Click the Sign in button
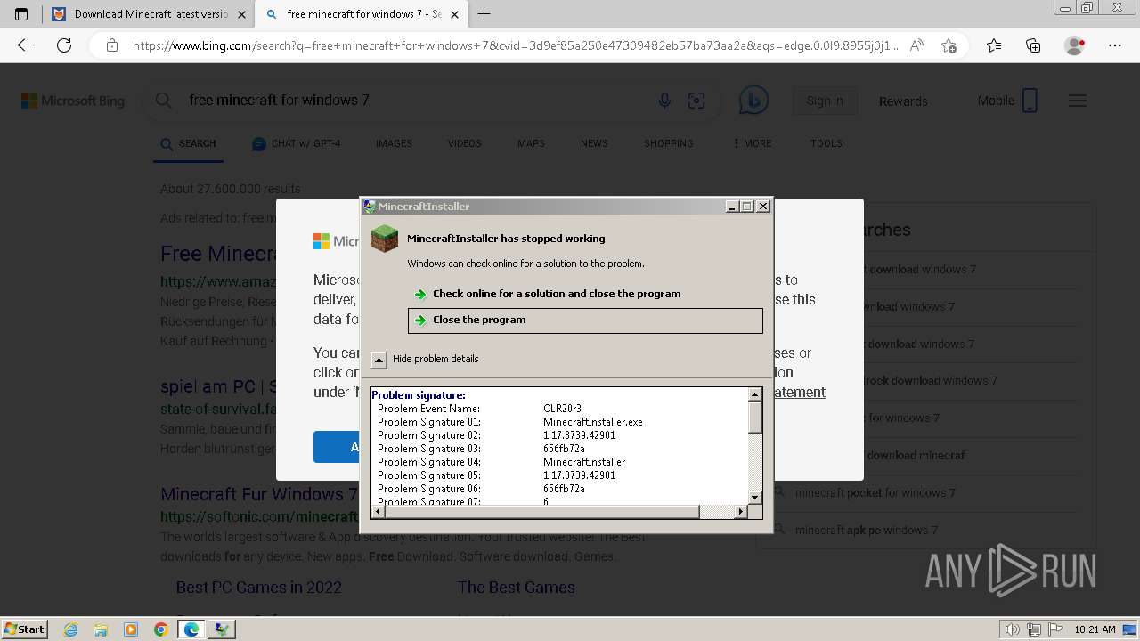1140x641 pixels. (x=825, y=101)
